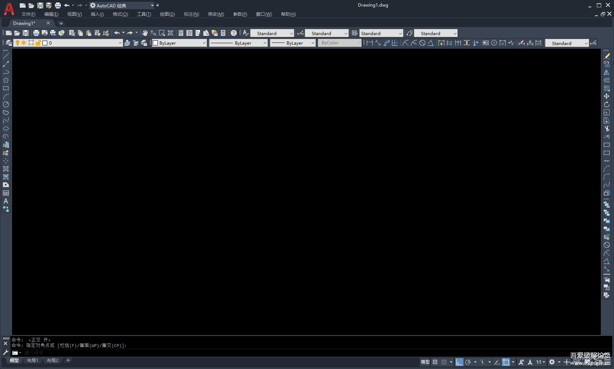Insert a Table from draw toolbar
614x369 pixels.
click(6, 193)
